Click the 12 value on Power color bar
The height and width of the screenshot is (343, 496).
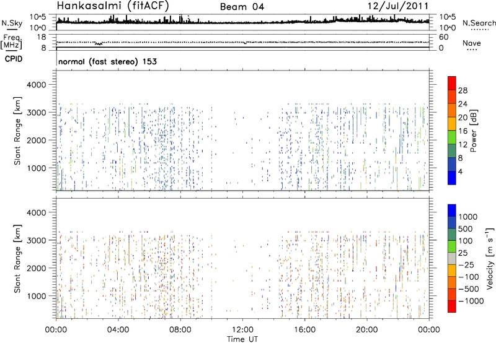(x=463, y=145)
